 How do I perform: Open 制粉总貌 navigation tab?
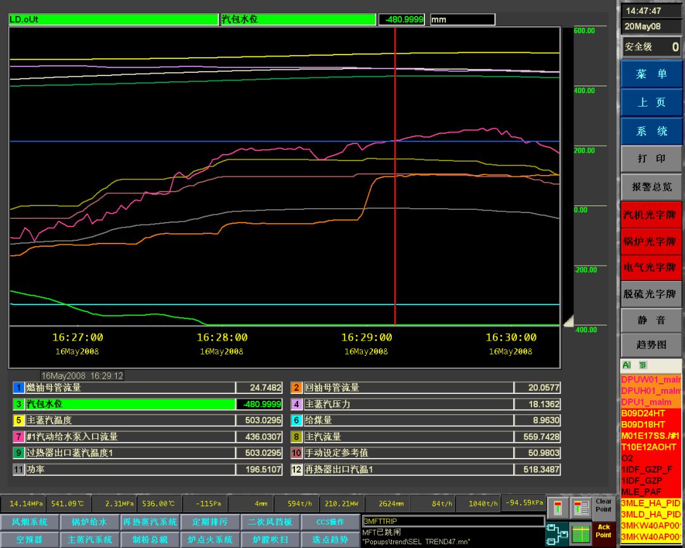[150, 540]
